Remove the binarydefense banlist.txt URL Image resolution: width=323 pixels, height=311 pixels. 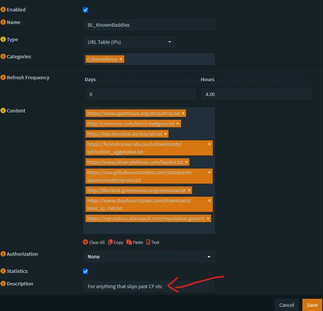[x=186, y=162]
